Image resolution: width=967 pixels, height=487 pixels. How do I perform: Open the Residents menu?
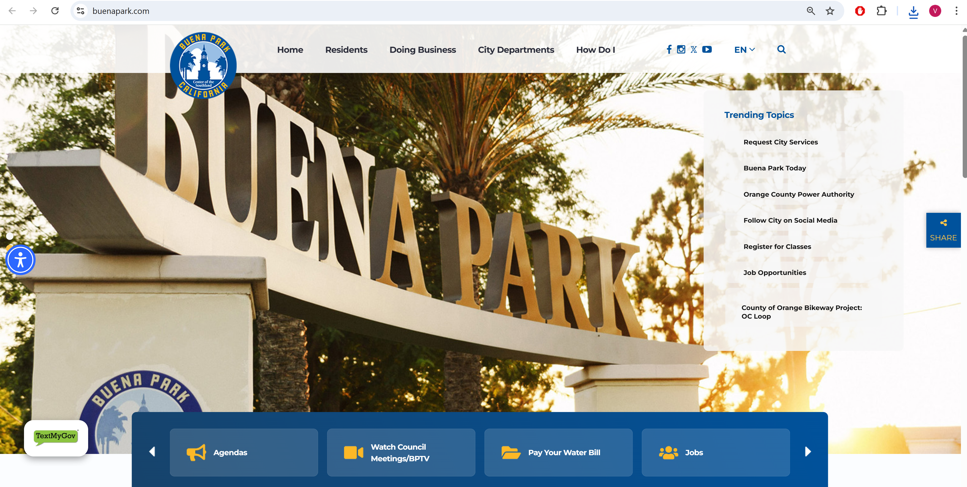(346, 49)
